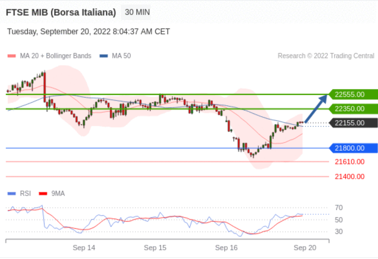The width and height of the screenshot is (378, 259).
Task: Click the Sep 16 date axis label
Action: (226, 248)
